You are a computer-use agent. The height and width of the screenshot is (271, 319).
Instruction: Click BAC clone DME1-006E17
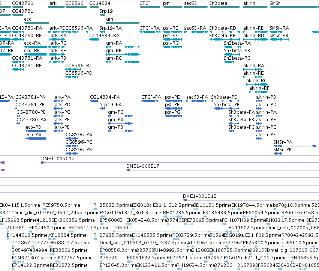[142, 167]
